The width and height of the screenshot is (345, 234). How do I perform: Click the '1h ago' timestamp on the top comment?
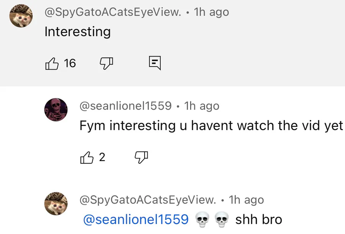(x=211, y=12)
